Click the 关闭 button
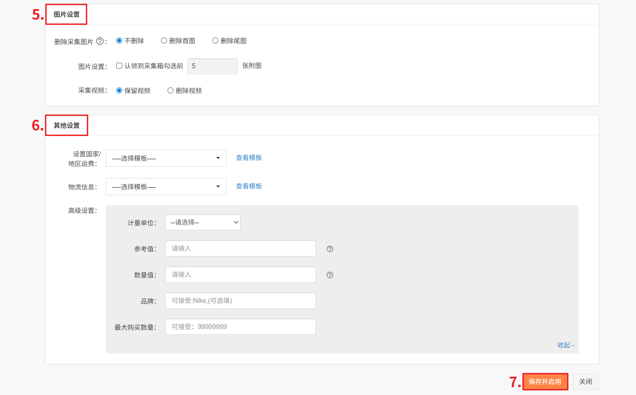636x395 pixels. (x=585, y=382)
